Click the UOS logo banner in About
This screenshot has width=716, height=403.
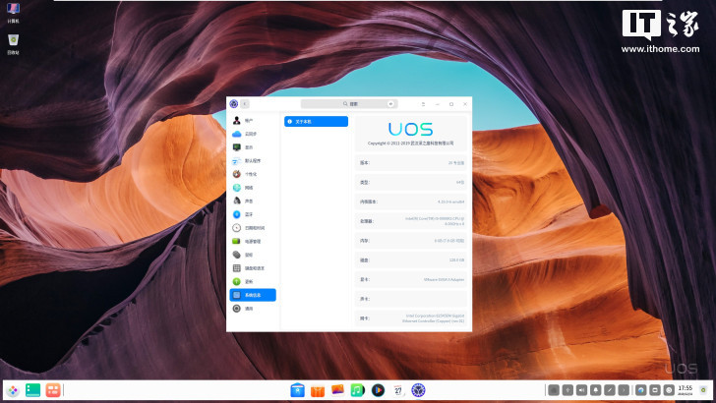click(x=411, y=134)
